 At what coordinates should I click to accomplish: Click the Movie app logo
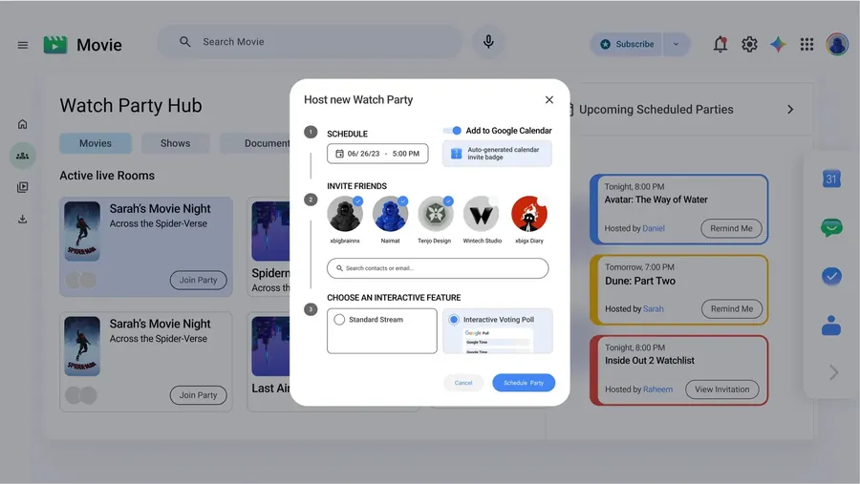click(x=55, y=45)
